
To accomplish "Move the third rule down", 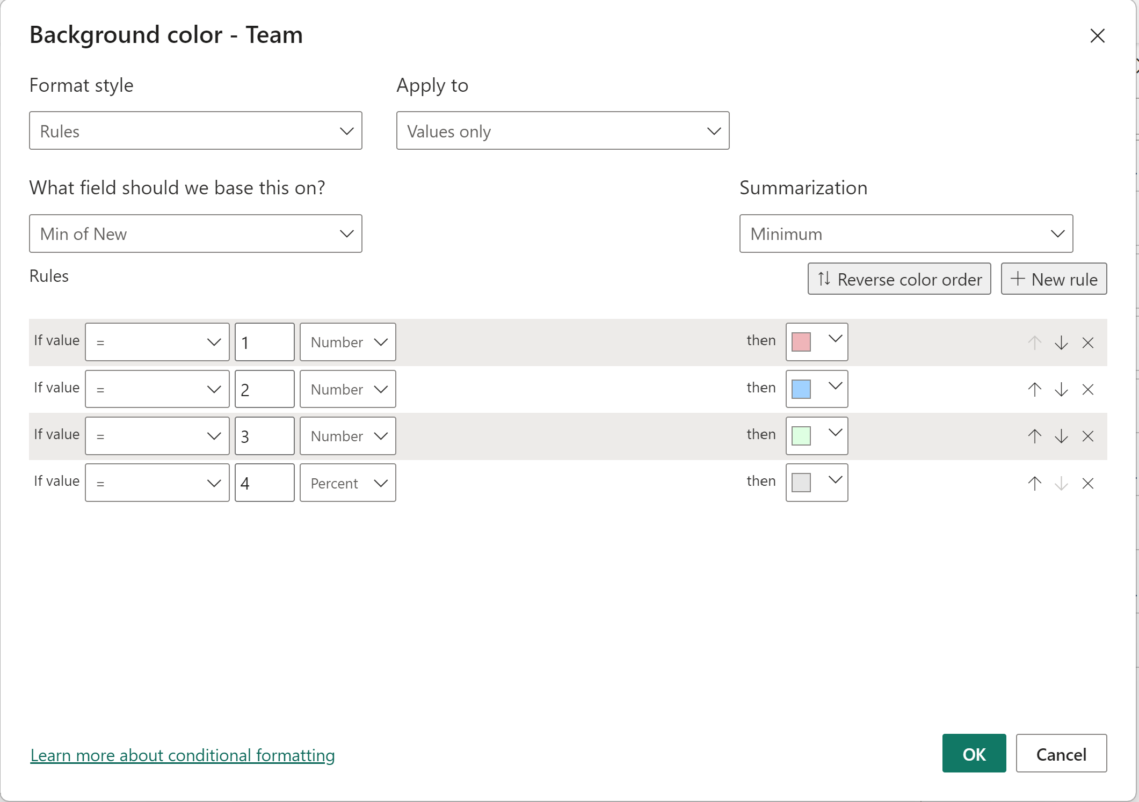I will pyautogui.click(x=1061, y=436).
